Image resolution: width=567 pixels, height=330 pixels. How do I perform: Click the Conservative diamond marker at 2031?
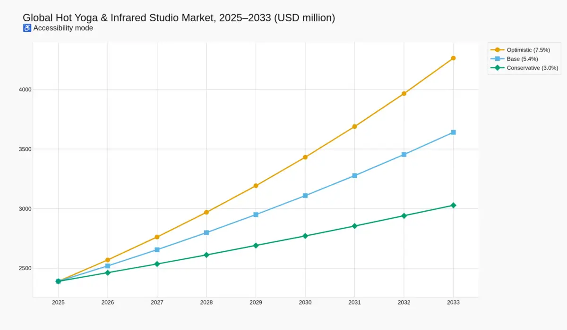[354, 226]
